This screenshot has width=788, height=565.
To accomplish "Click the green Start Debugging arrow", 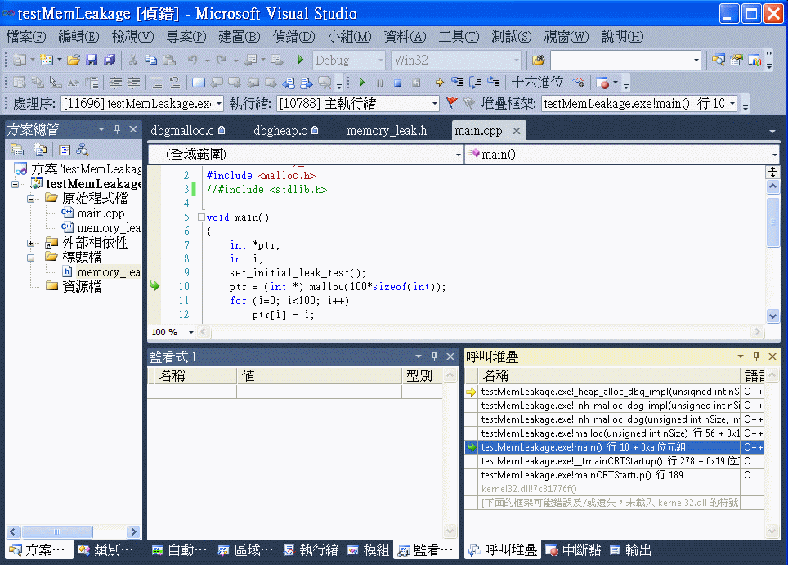I will pos(301,60).
